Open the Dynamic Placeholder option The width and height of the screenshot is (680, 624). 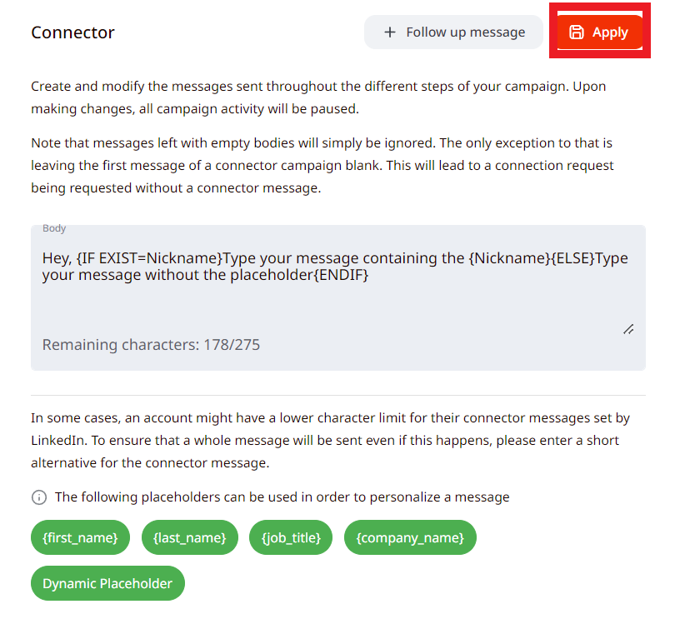(x=107, y=584)
